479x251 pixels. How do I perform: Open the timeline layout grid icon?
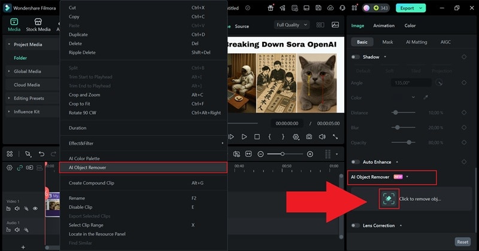[x=10, y=154]
